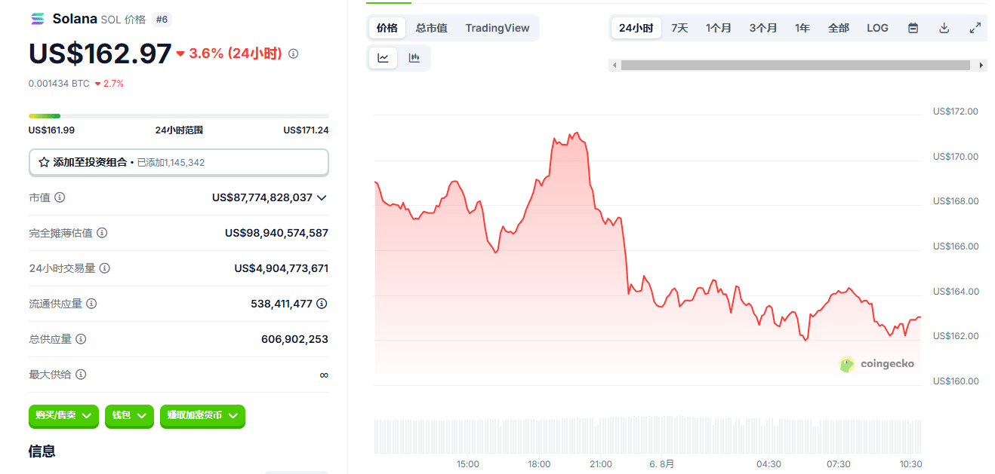
Task: Show info icon beside 24小时交易量
Action: click(105, 268)
